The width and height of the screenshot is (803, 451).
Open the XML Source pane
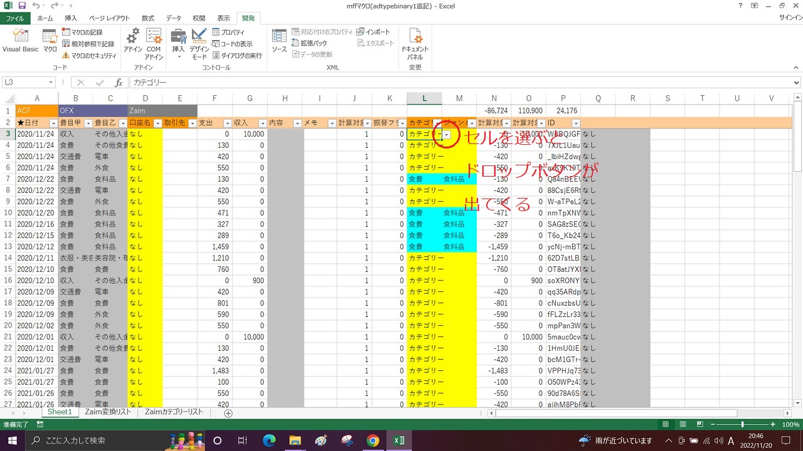279,41
